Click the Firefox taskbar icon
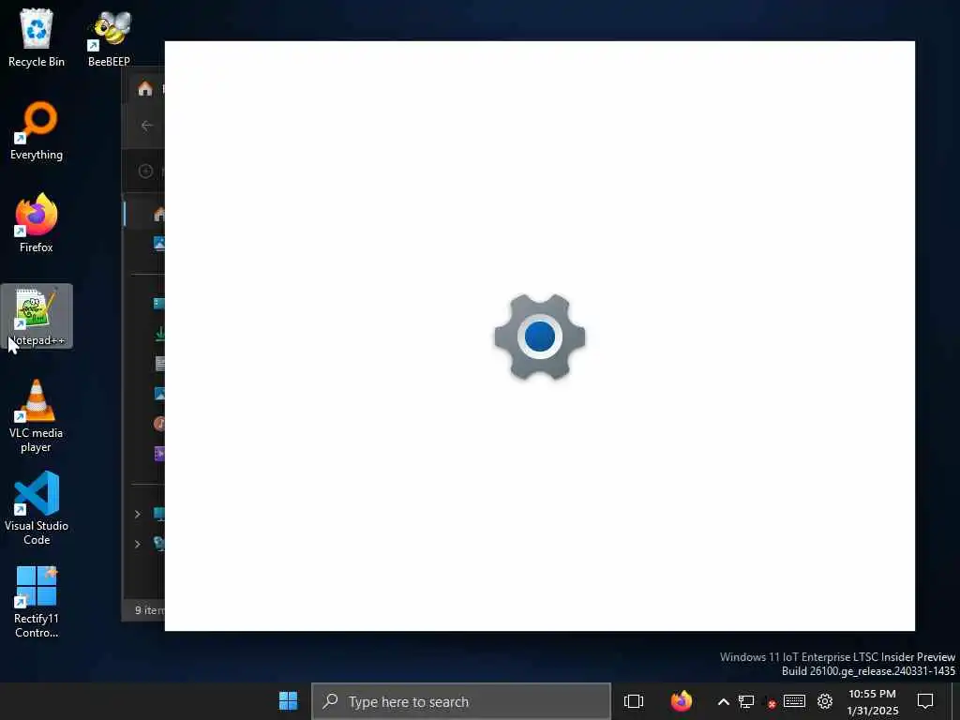Image resolution: width=960 pixels, height=720 pixels. click(x=681, y=701)
